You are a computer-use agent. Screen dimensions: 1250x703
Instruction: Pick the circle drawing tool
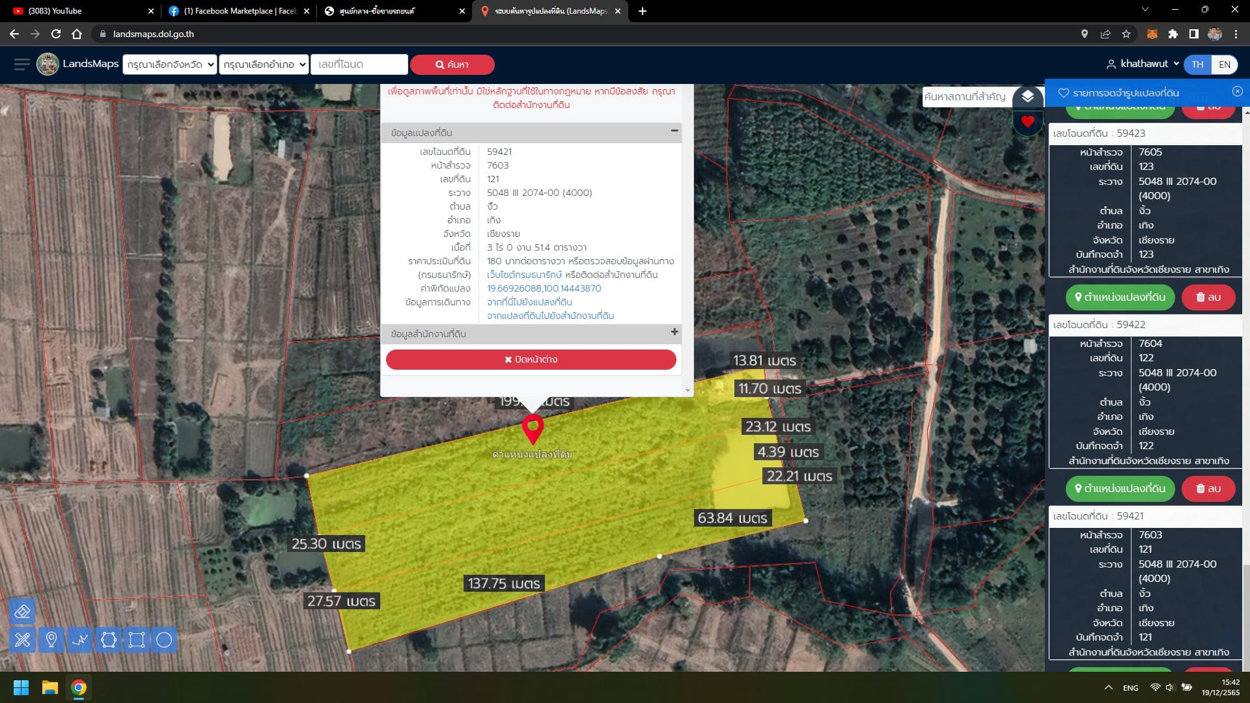pyautogui.click(x=165, y=640)
